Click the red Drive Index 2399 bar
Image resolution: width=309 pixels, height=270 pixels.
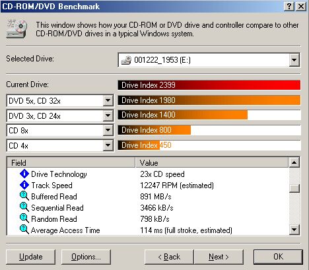pyautogui.click(x=209, y=85)
